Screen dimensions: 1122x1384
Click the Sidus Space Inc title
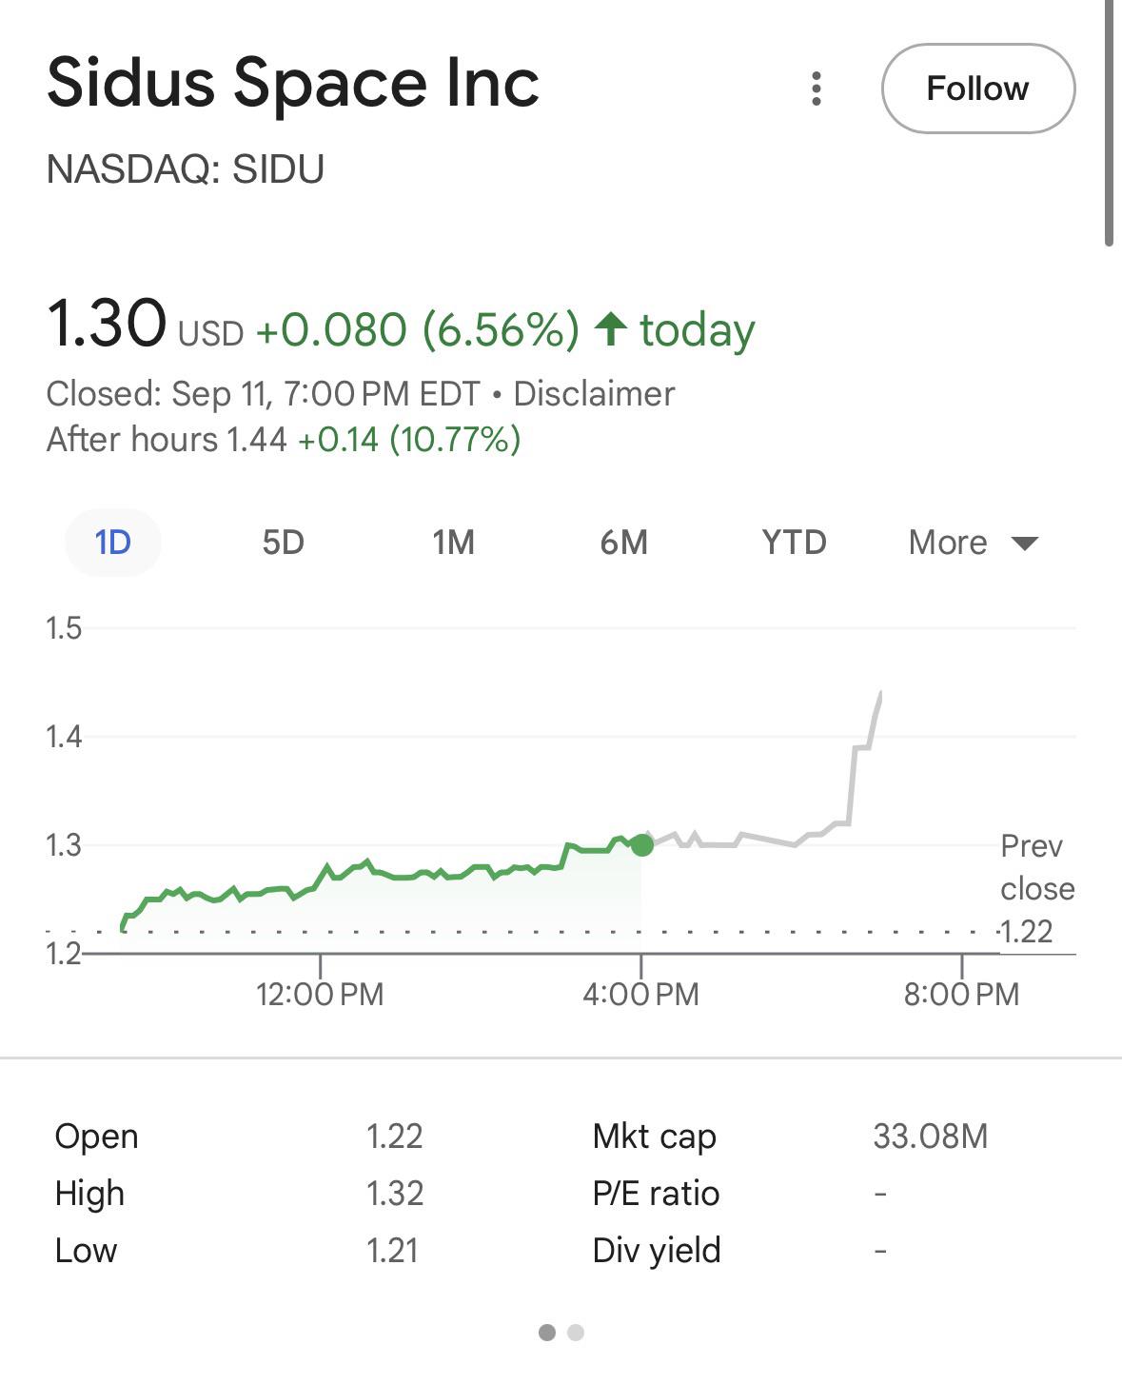(x=293, y=83)
